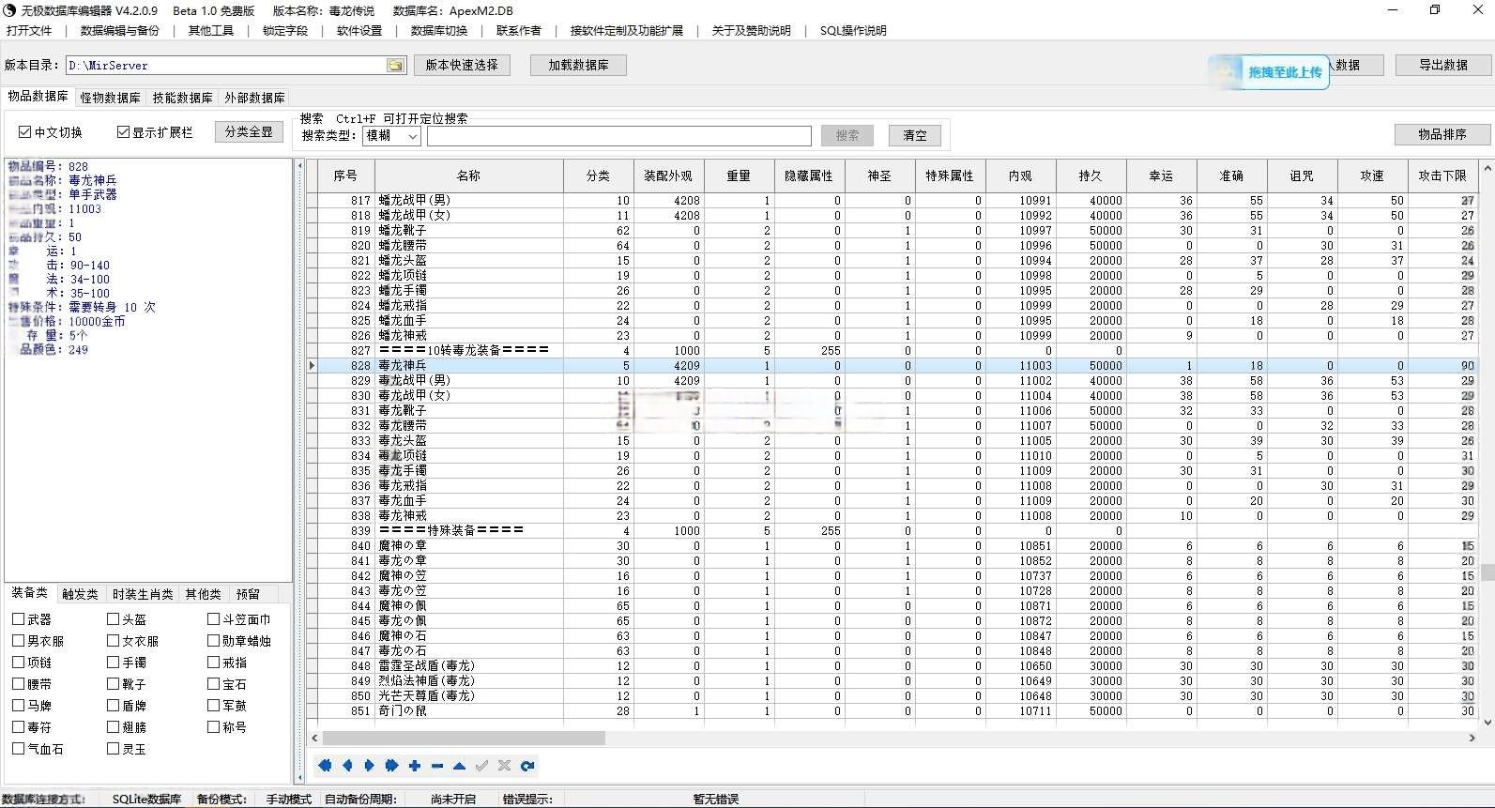Refresh data with circular arrow icon
1495x808 pixels.
pos(526,766)
